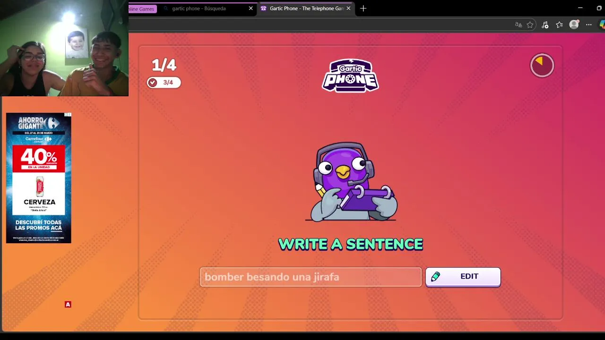Add this page to favorites with the star
The height and width of the screenshot is (340, 605).
point(530,25)
